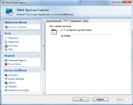Open the Mappa típus link
Image resolution: width=133 pixels, height=105 pixels.
point(14,42)
